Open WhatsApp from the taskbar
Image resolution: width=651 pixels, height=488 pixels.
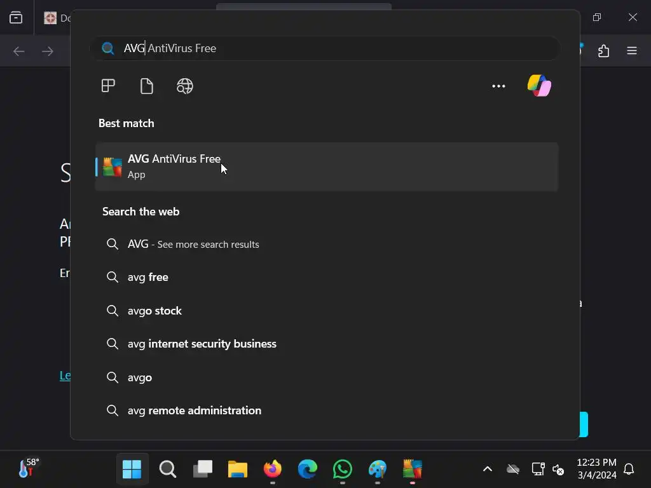(x=343, y=470)
